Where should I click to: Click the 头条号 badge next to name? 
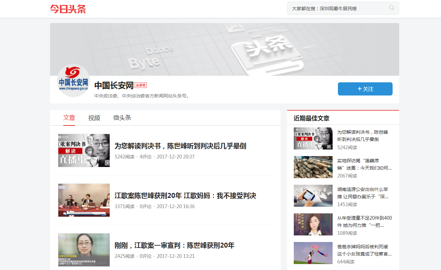tap(141, 85)
